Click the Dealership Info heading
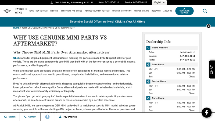Image resolution: width=215 pixels, height=121 pixels. 158,42
